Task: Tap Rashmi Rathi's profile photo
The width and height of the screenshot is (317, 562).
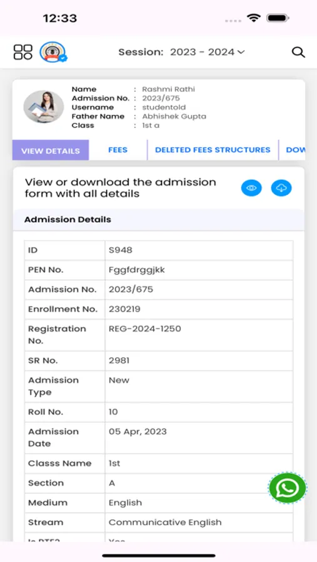Action: (43, 106)
